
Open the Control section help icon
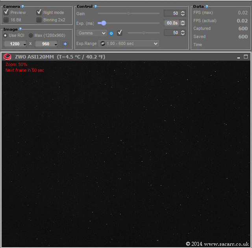95,7
